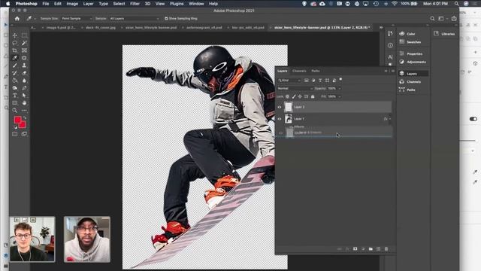Open the tool preset picker arrow
The image size is (481, 271).
point(35,19)
